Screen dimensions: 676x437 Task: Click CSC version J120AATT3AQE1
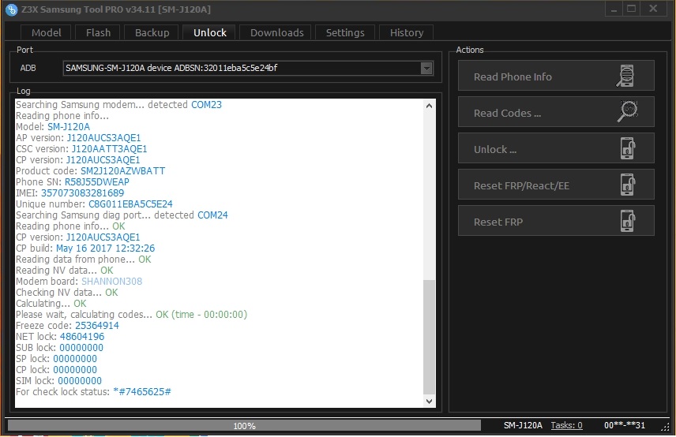click(109, 149)
